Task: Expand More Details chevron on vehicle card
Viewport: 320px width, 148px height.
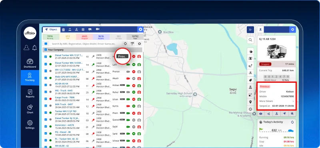Action: coord(293,101)
